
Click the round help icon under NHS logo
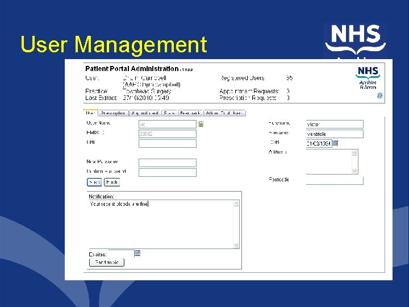380,96
